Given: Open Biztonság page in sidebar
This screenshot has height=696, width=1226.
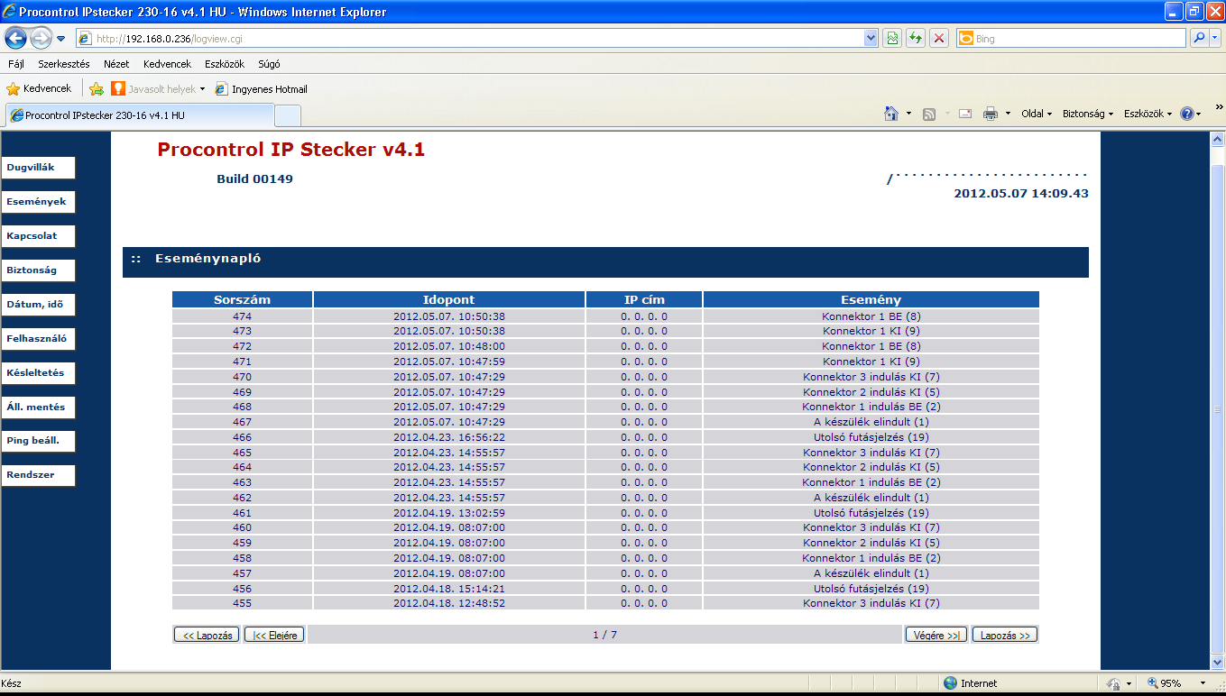Looking at the screenshot, I should point(38,270).
